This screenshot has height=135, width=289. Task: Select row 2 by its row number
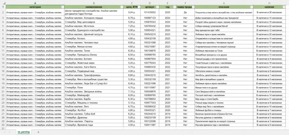(3, 12)
